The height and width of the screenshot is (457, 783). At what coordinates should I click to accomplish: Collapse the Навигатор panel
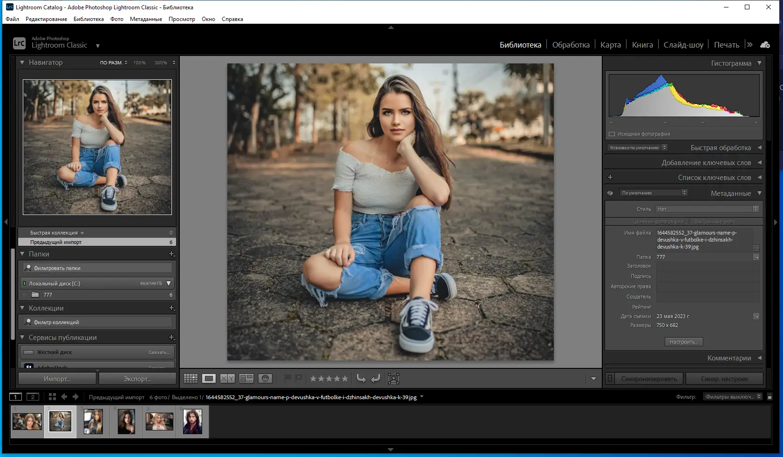[21, 62]
